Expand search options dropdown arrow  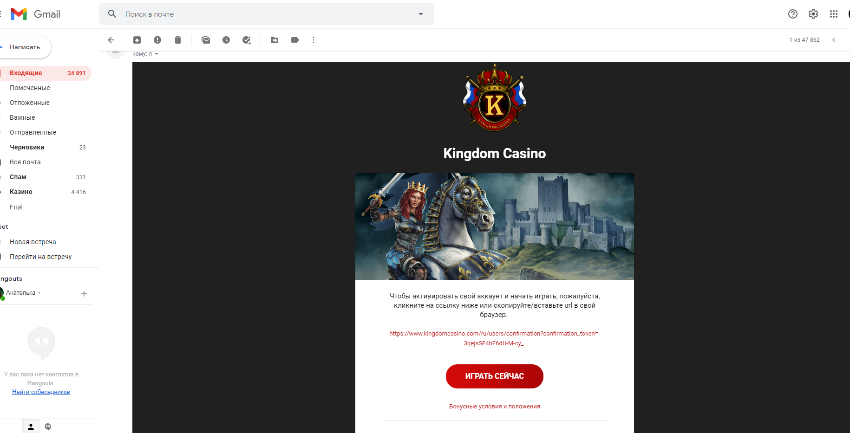[x=421, y=14]
